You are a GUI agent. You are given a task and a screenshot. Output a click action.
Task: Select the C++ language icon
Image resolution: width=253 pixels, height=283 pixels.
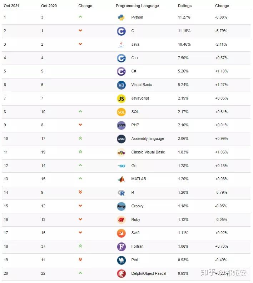coord(121,58)
